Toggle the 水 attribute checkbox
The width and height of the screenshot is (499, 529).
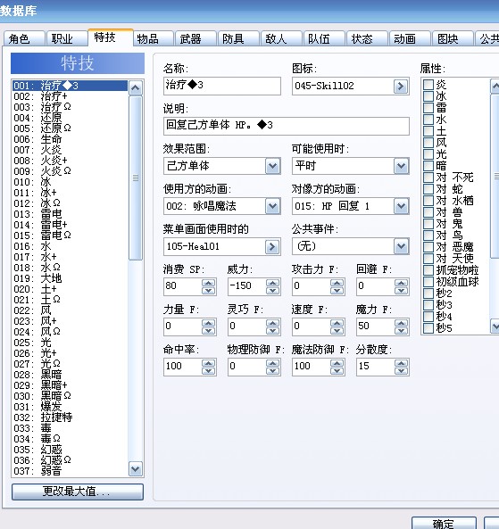428,120
